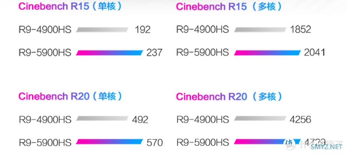Click the gradient R15 multi-core R9-5900HS bar
347x154 pixels.
[x=267, y=53]
